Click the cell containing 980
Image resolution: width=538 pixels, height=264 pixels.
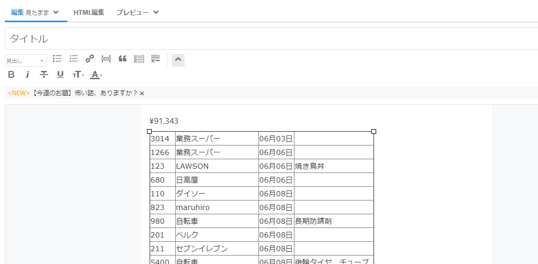163,221
